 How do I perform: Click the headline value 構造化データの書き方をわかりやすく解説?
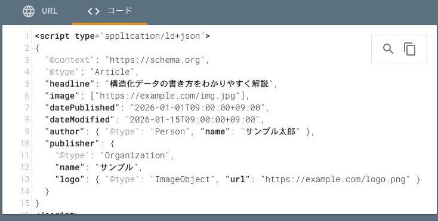click(x=189, y=84)
